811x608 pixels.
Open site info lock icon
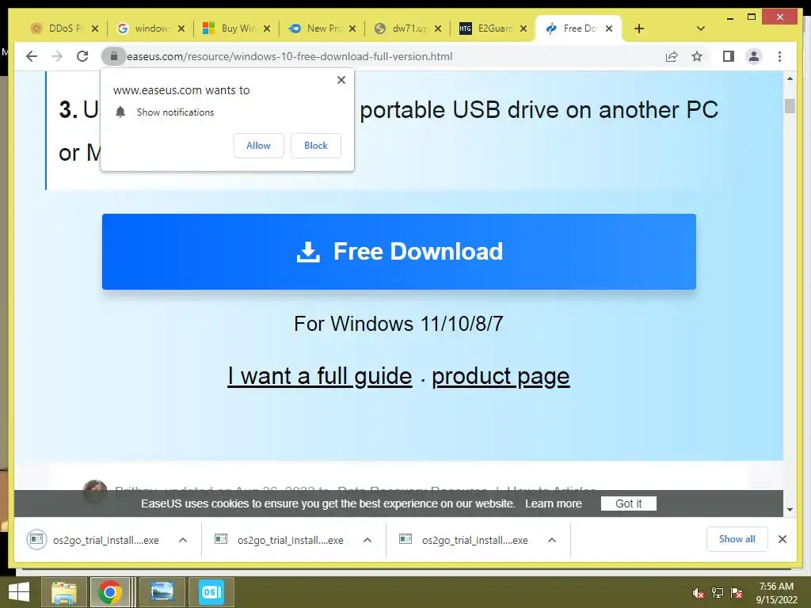click(114, 56)
